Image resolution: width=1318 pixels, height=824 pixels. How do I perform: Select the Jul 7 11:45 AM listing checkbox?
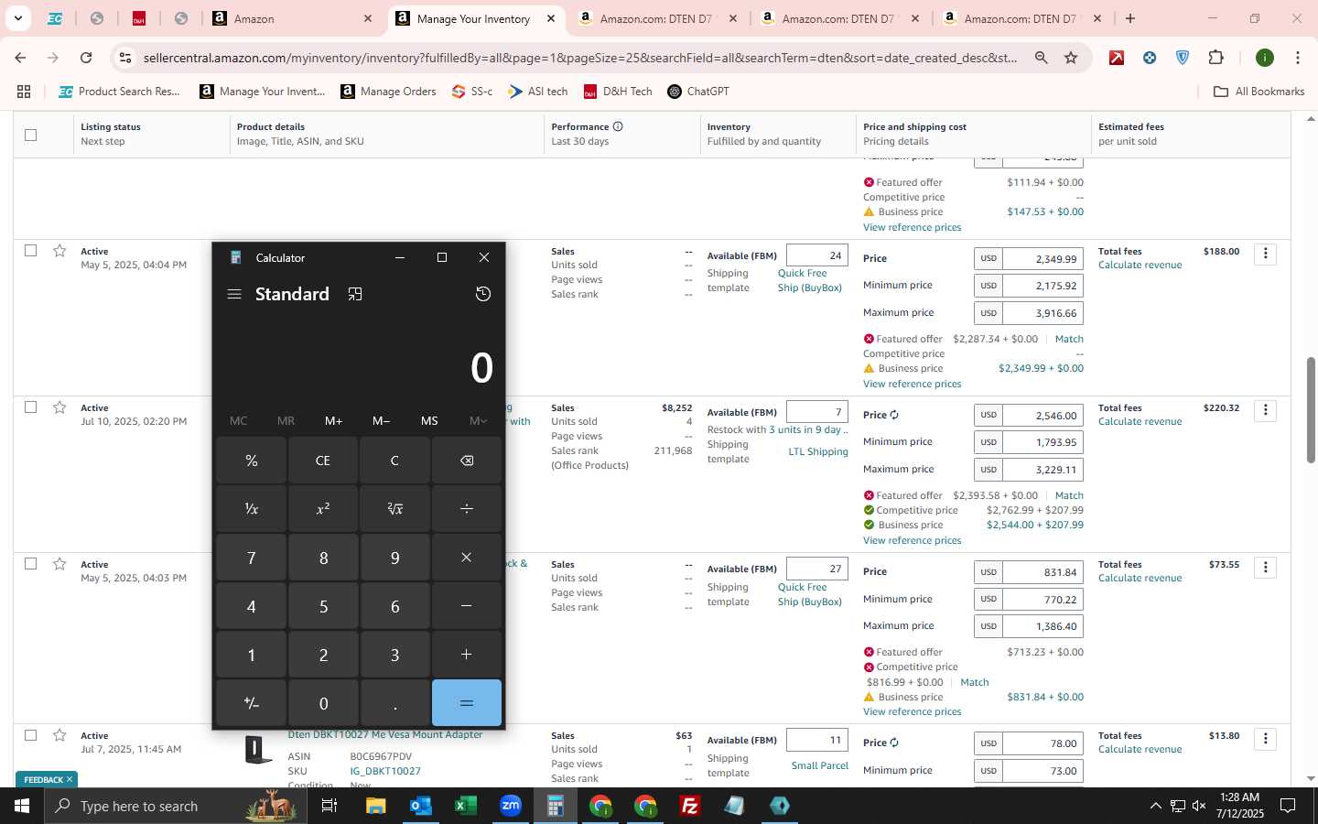(30, 735)
